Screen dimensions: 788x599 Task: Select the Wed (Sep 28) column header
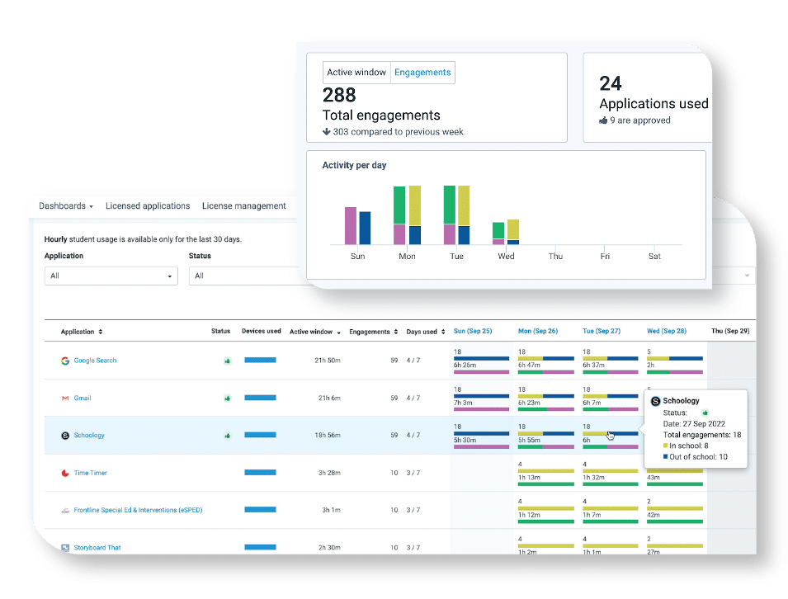click(x=667, y=331)
